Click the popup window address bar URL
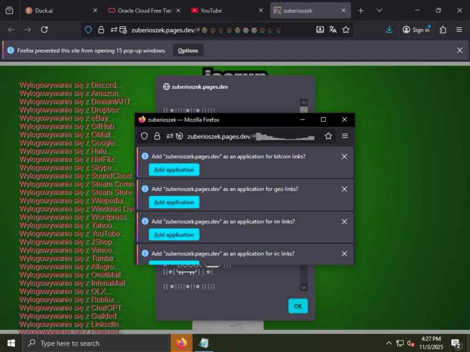This screenshot has height=352, width=470. (251, 137)
